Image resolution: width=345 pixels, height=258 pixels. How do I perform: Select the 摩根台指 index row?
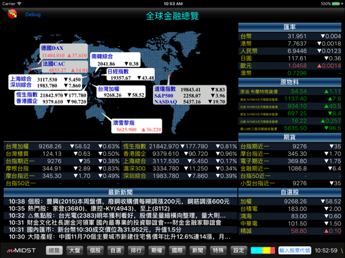62,168
